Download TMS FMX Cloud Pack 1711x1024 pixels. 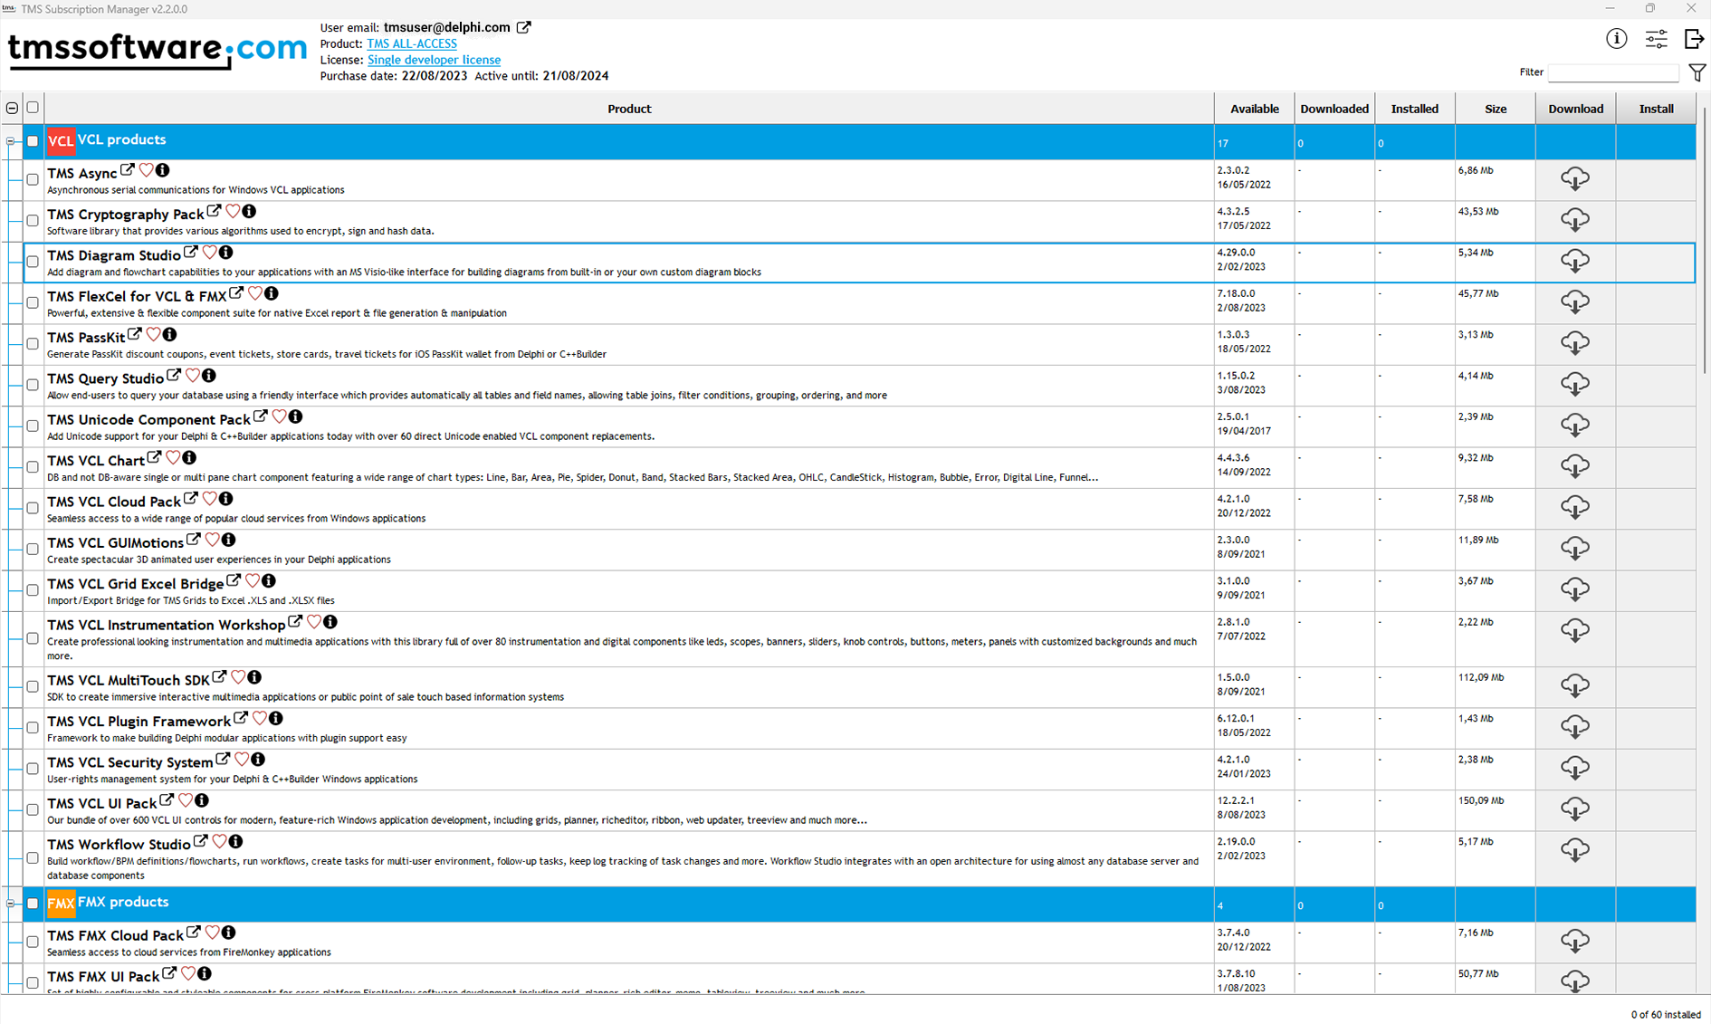tap(1575, 942)
